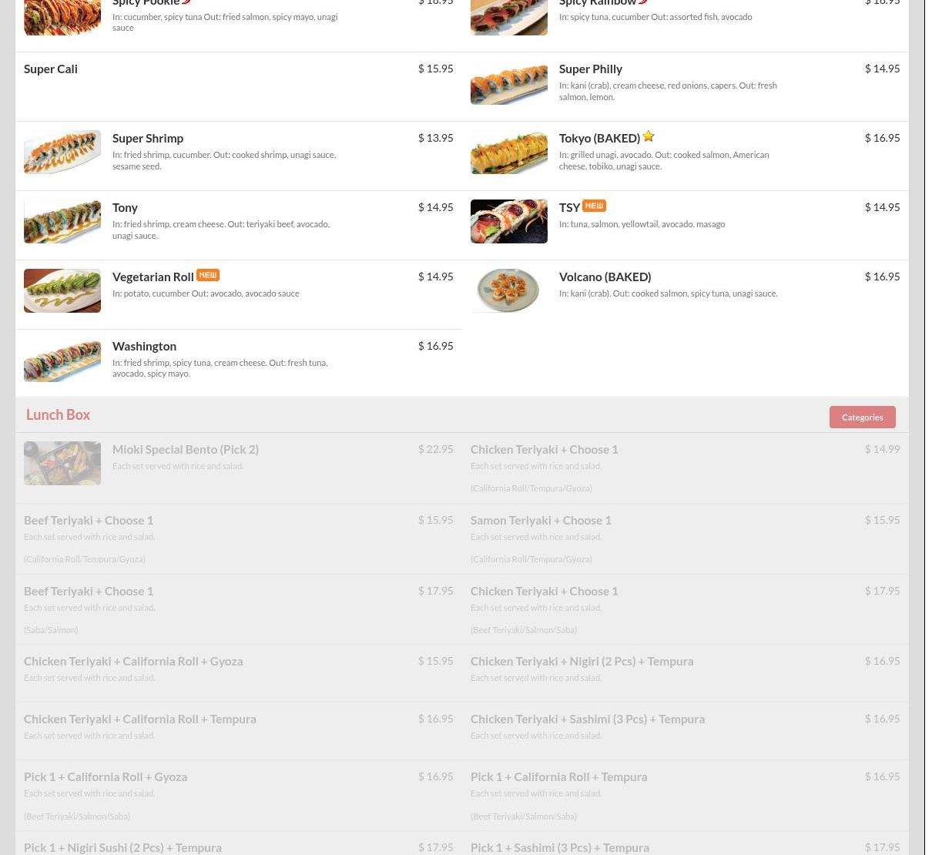Open the Tony roll image

tap(62, 221)
